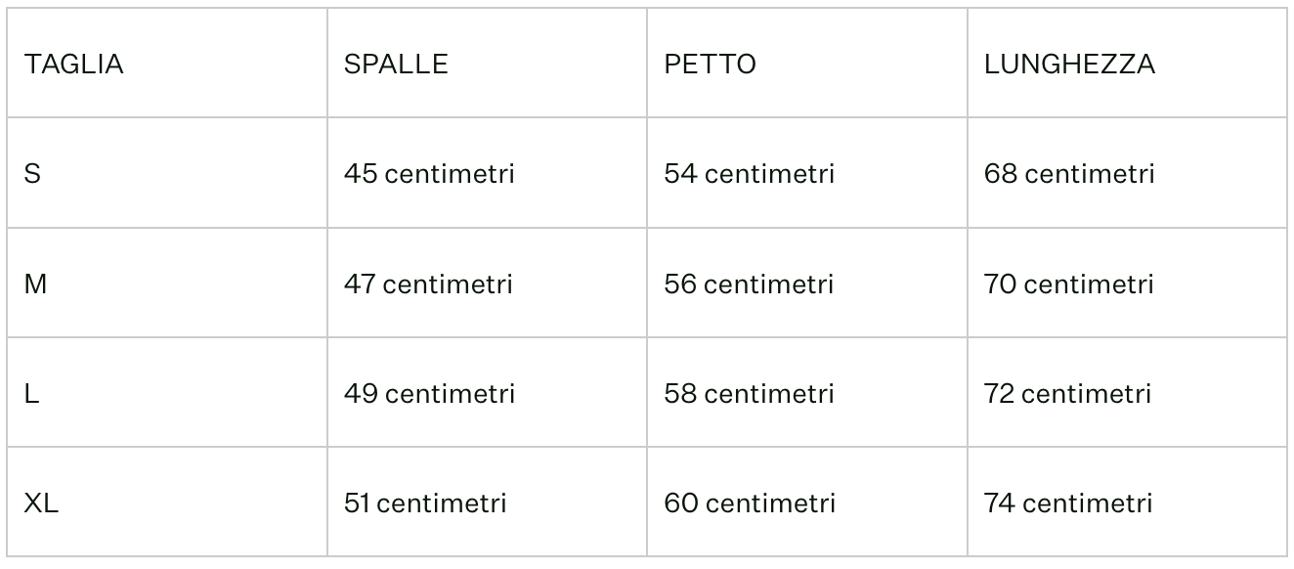Click the 45 centimetri shoulder cell
Viewport: 1294px width, 569px height.
tap(429, 174)
